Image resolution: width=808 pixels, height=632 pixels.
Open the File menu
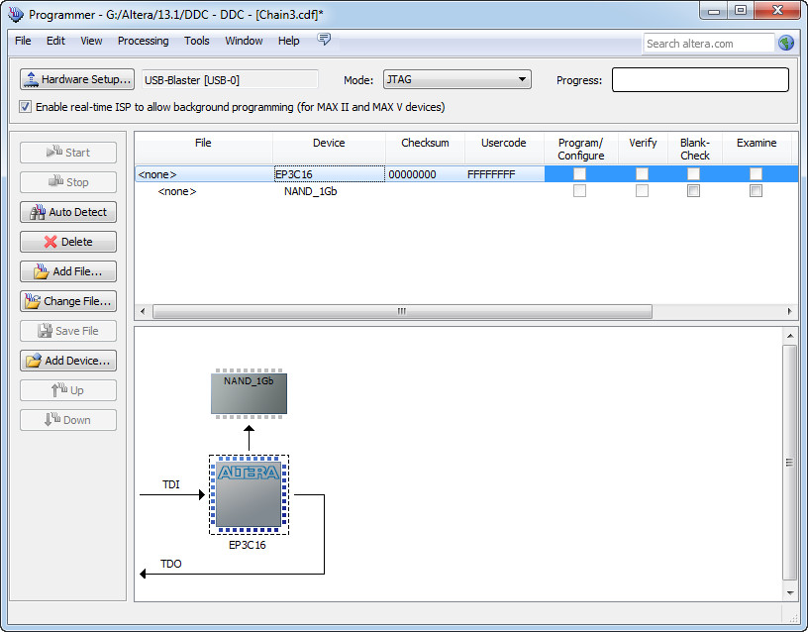(23, 41)
